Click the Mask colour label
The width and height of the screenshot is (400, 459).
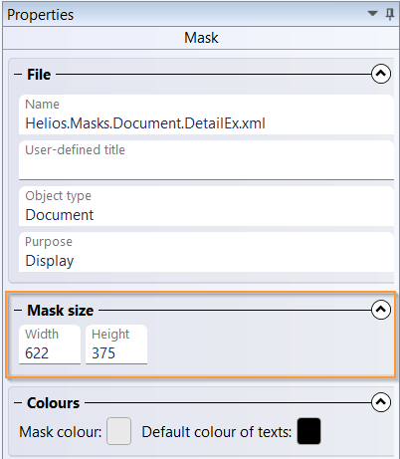(x=61, y=432)
